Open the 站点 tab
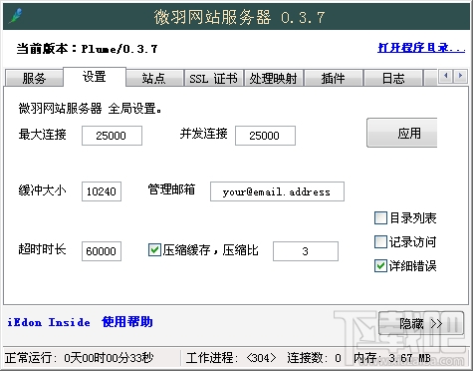473x371 pixels. point(154,79)
